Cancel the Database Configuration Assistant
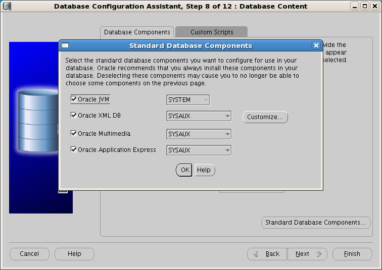The height and width of the screenshot is (270, 382). (29, 254)
